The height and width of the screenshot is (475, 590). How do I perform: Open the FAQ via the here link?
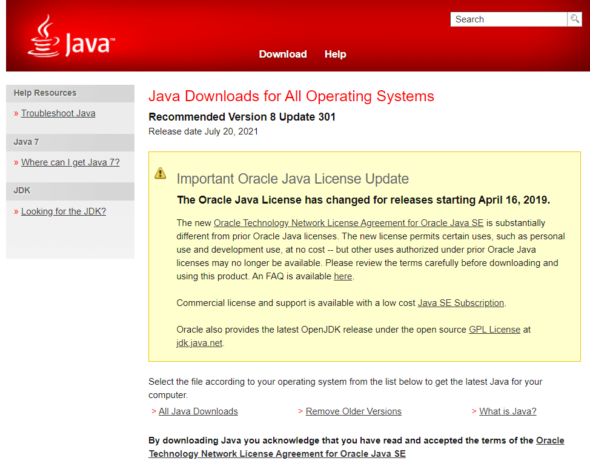tap(343, 276)
